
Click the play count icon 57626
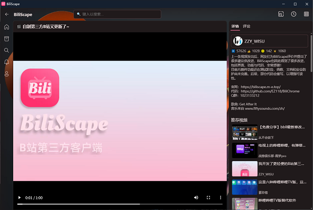pos(233,51)
